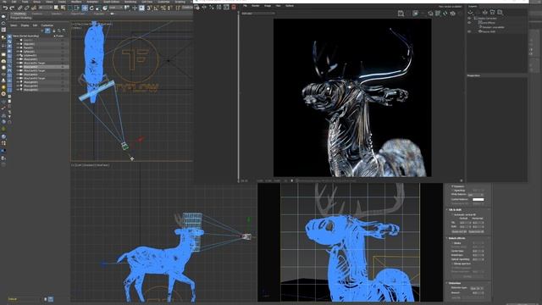Open the Options menu in frame buffer window

click(x=290, y=6)
